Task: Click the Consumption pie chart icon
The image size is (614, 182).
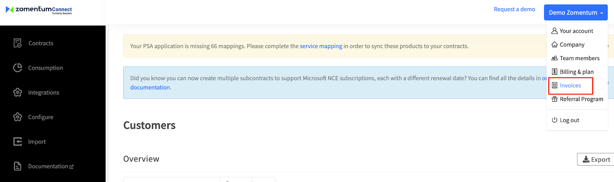Action: click(18, 68)
